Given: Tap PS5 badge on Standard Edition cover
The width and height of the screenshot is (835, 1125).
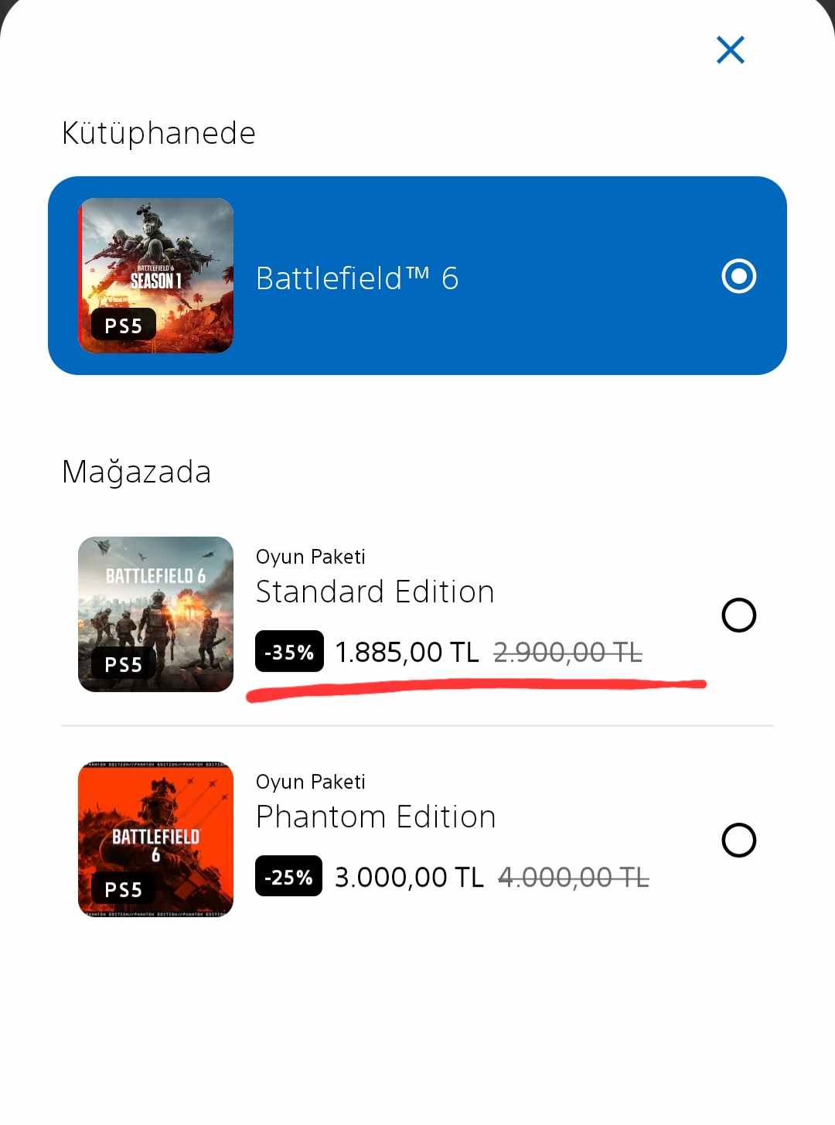Looking at the screenshot, I should [x=124, y=664].
